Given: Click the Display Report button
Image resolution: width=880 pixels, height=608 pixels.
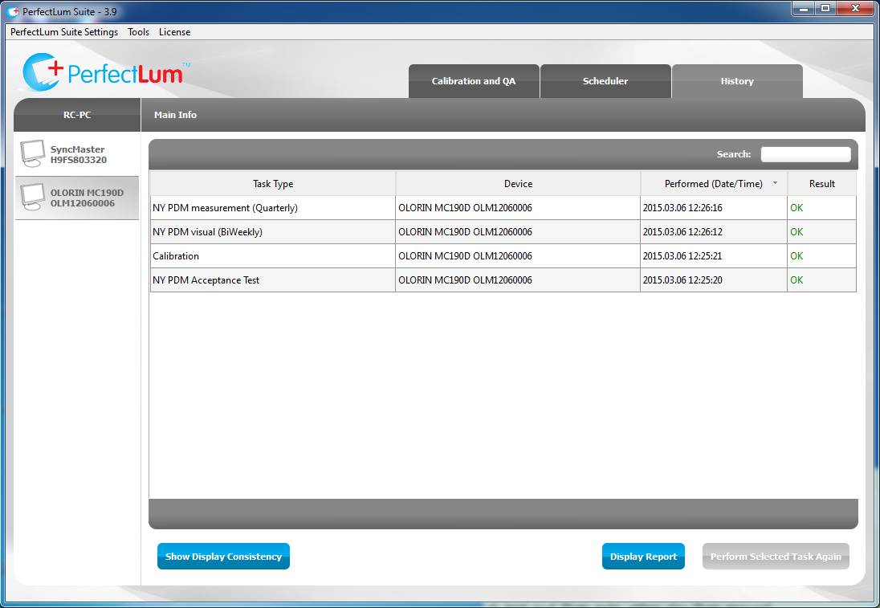Looking at the screenshot, I should tap(643, 557).
